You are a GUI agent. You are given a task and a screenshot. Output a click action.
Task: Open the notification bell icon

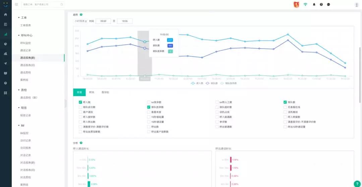coord(314,4)
